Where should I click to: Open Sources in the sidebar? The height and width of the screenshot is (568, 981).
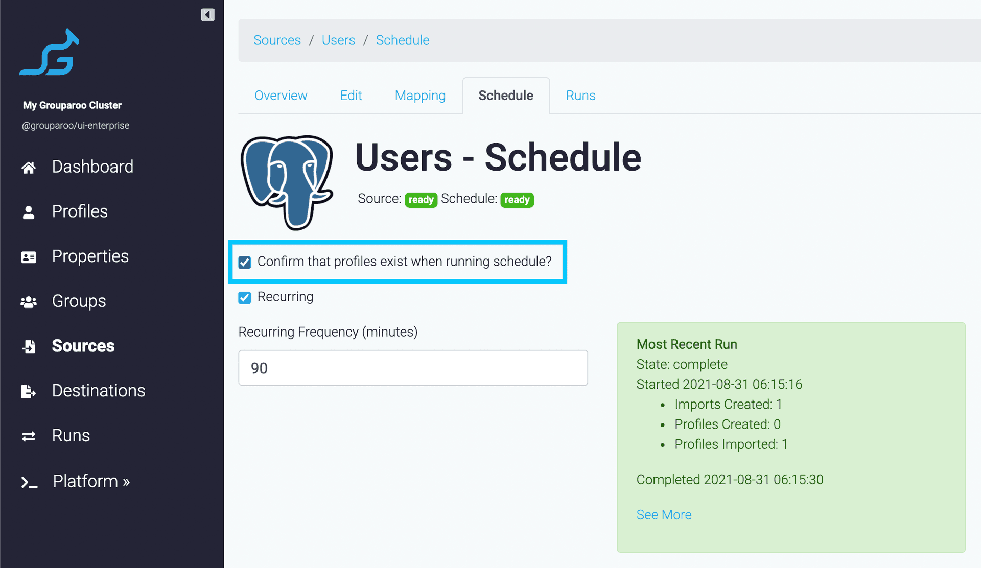83,346
